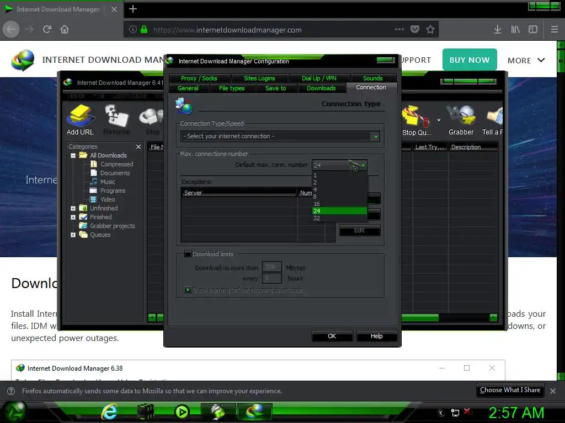Open Internet Explorer from taskbar
This screenshot has width=565, height=423.
click(x=109, y=412)
